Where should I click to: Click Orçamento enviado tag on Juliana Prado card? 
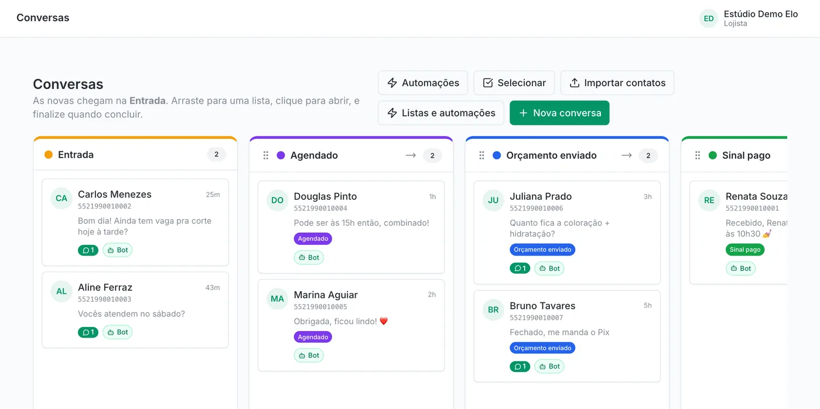(x=542, y=250)
